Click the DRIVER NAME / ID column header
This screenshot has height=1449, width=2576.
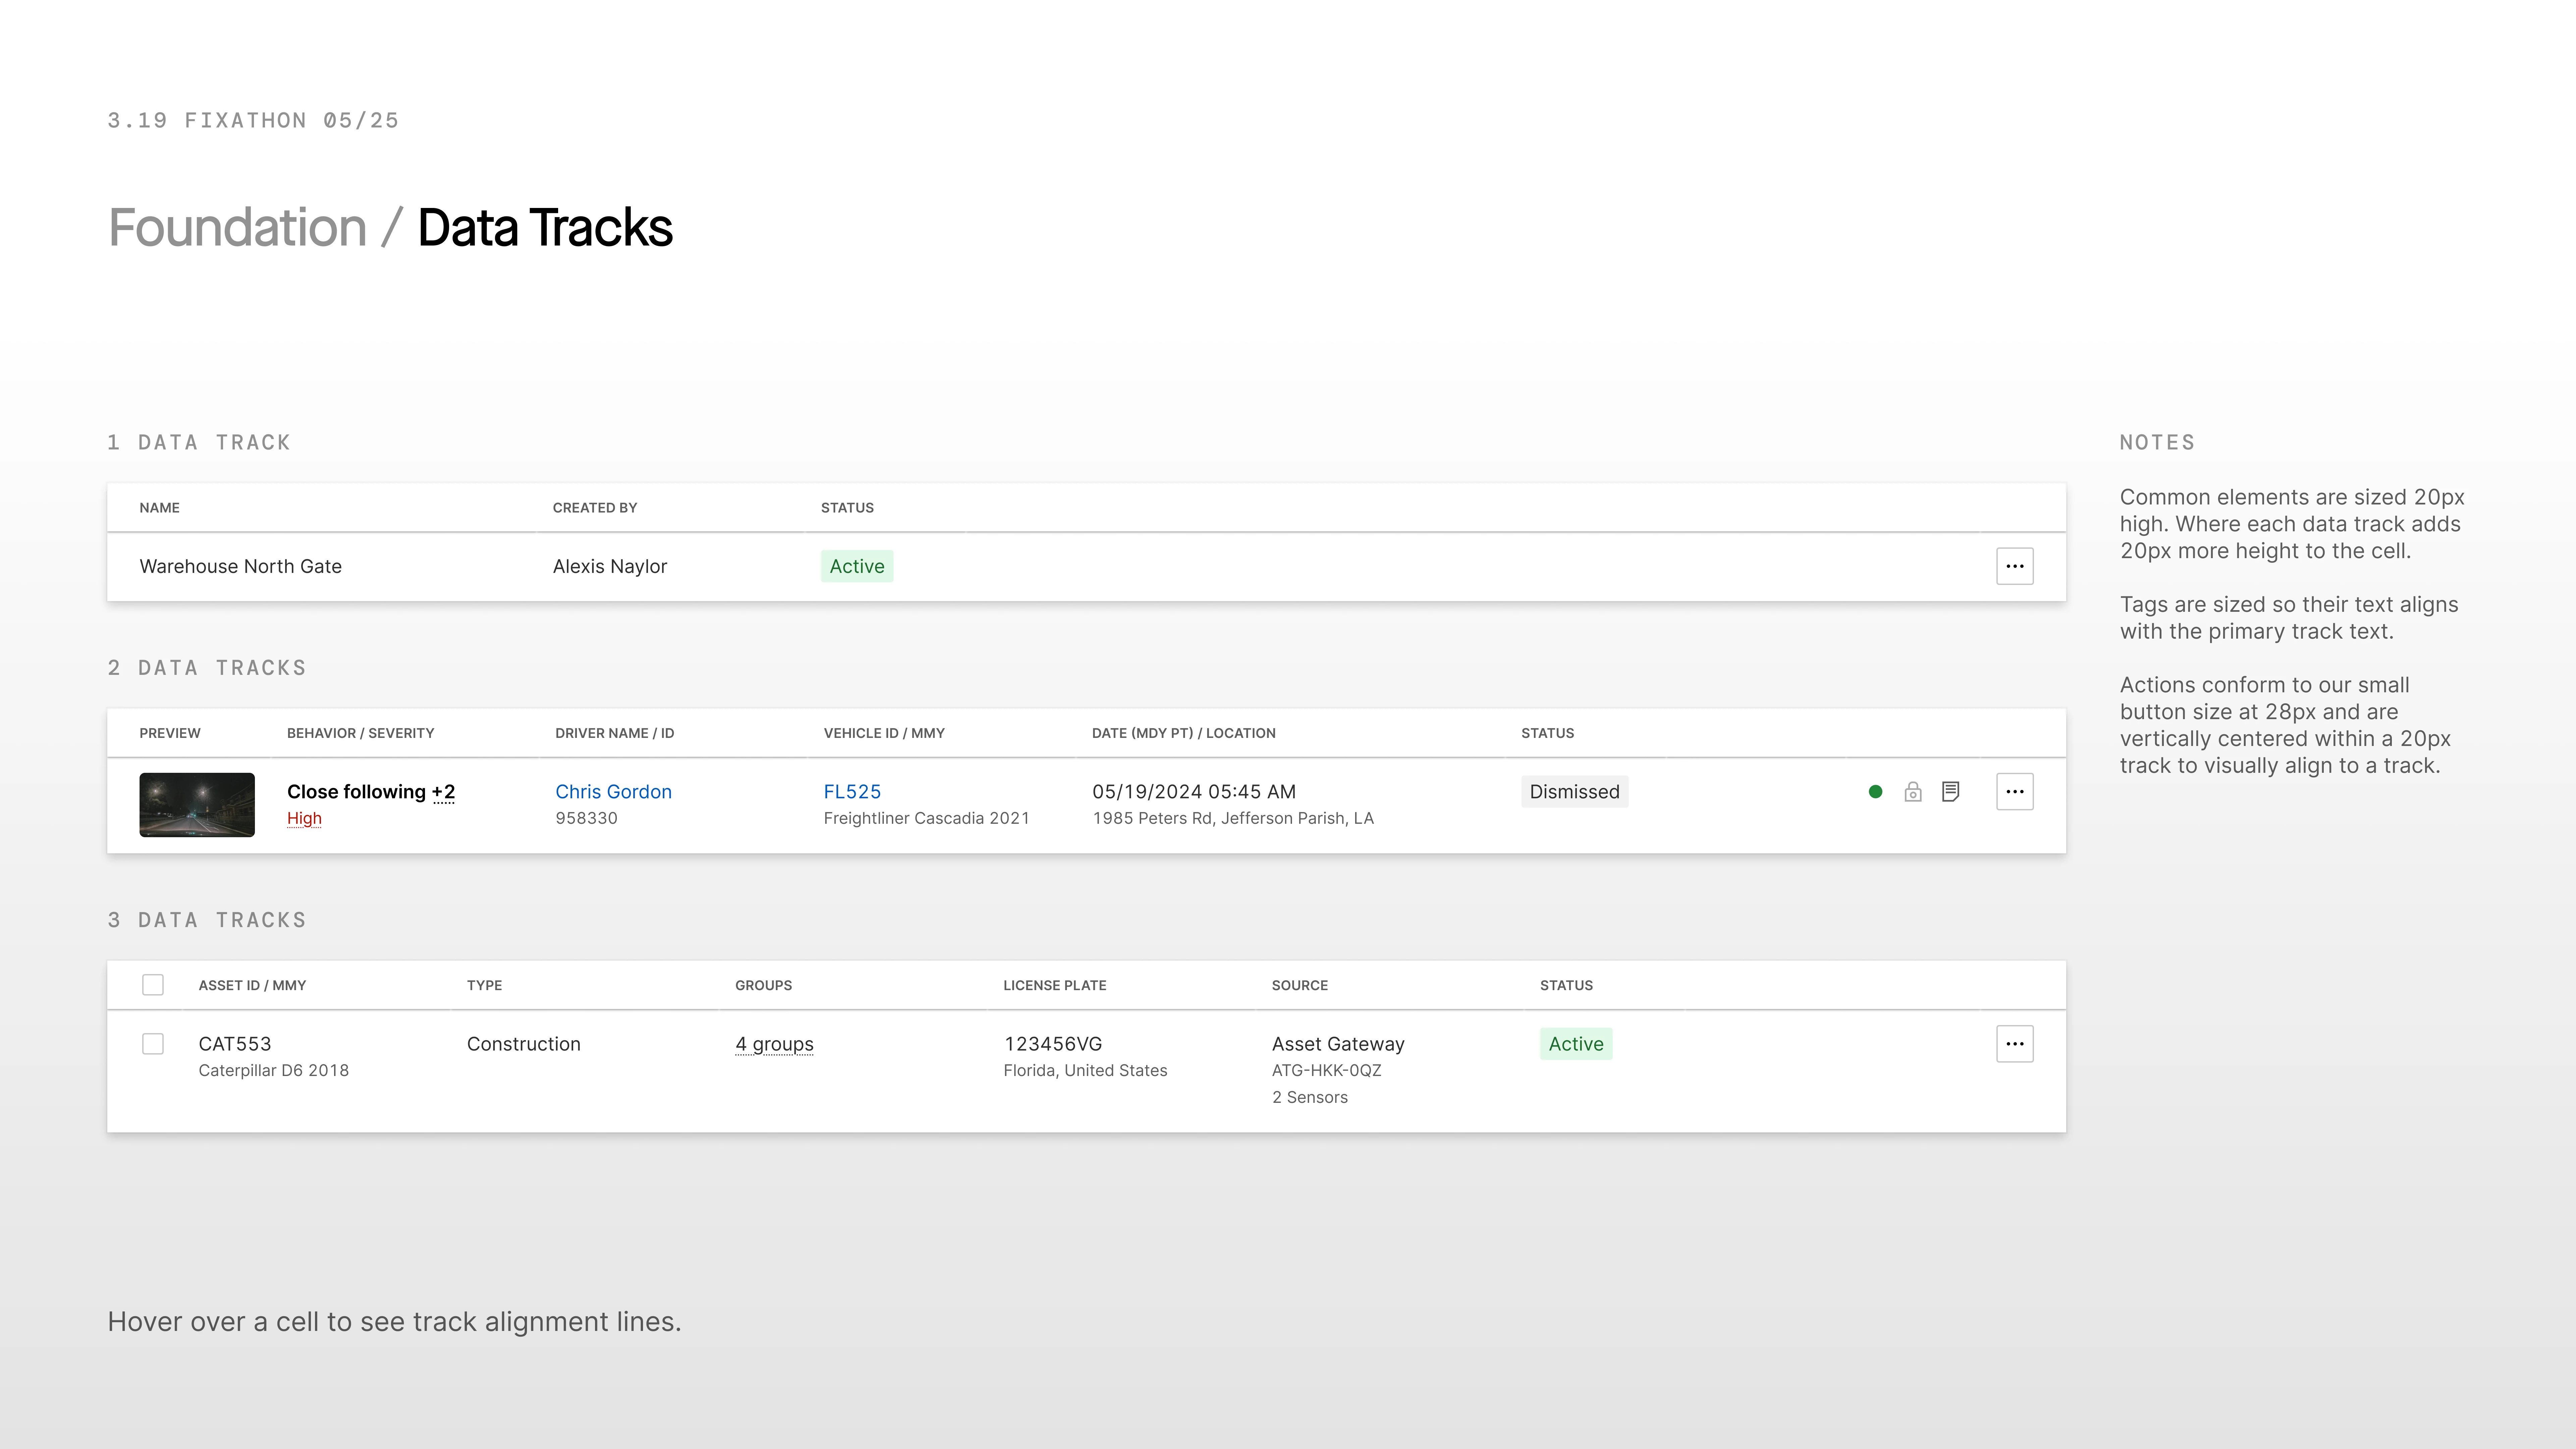(614, 733)
